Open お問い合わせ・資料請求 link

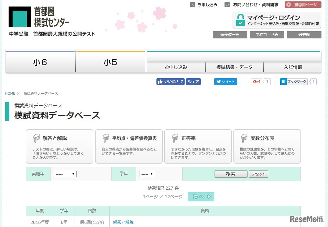(255, 4)
